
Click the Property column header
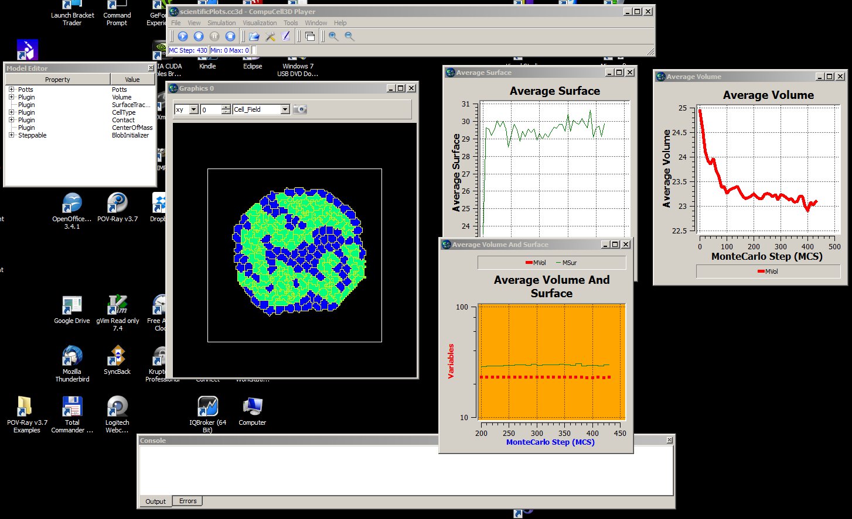[57, 80]
